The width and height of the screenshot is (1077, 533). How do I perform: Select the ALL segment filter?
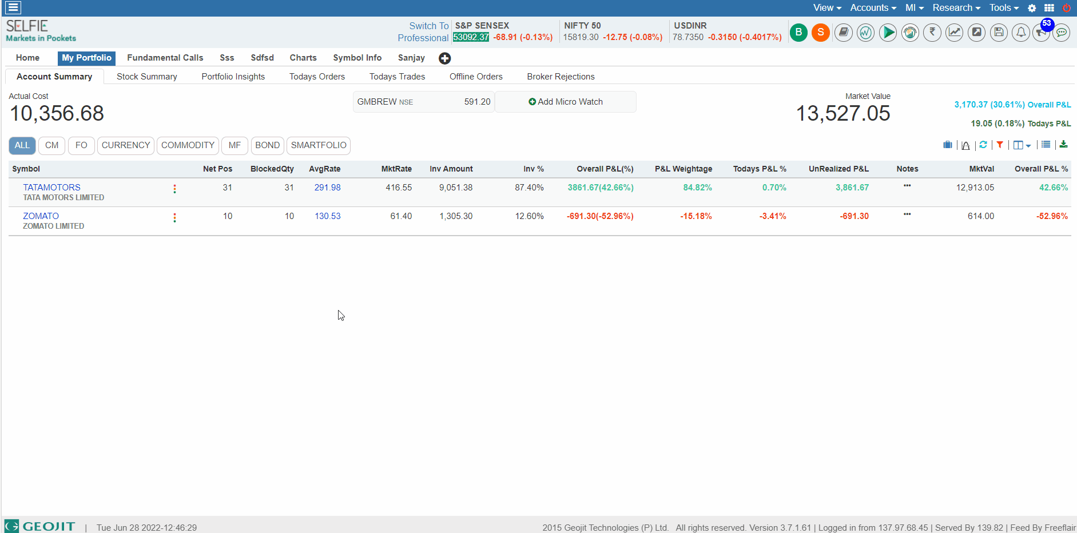tap(22, 145)
